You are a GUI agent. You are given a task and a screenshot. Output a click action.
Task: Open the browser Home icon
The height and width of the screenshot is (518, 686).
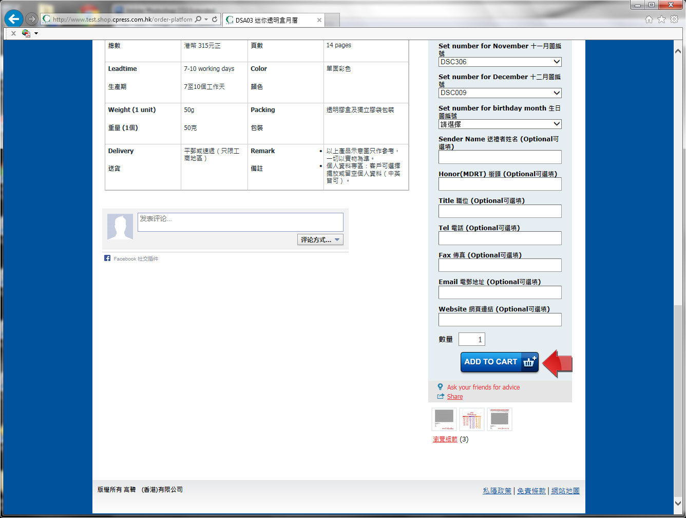[x=649, y=20]
